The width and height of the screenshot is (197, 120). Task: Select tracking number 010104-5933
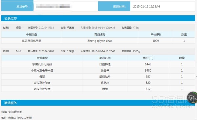click(46, 28)
